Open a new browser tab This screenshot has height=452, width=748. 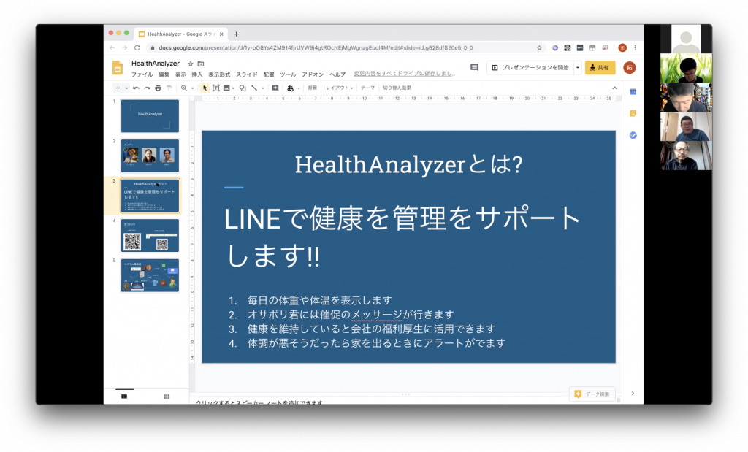click(x=236, y=34)
